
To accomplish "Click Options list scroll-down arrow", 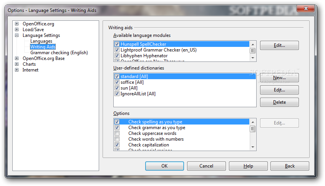I will pos(253,147).
